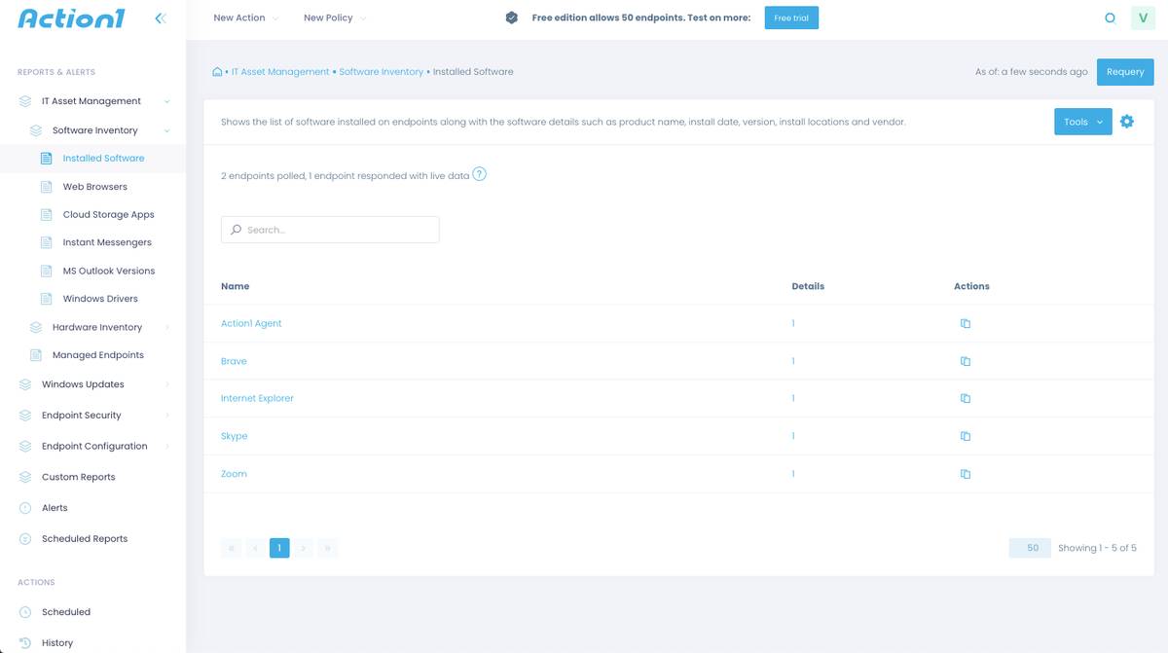
Task: Click the Free trial button
Action: [791, 18]
